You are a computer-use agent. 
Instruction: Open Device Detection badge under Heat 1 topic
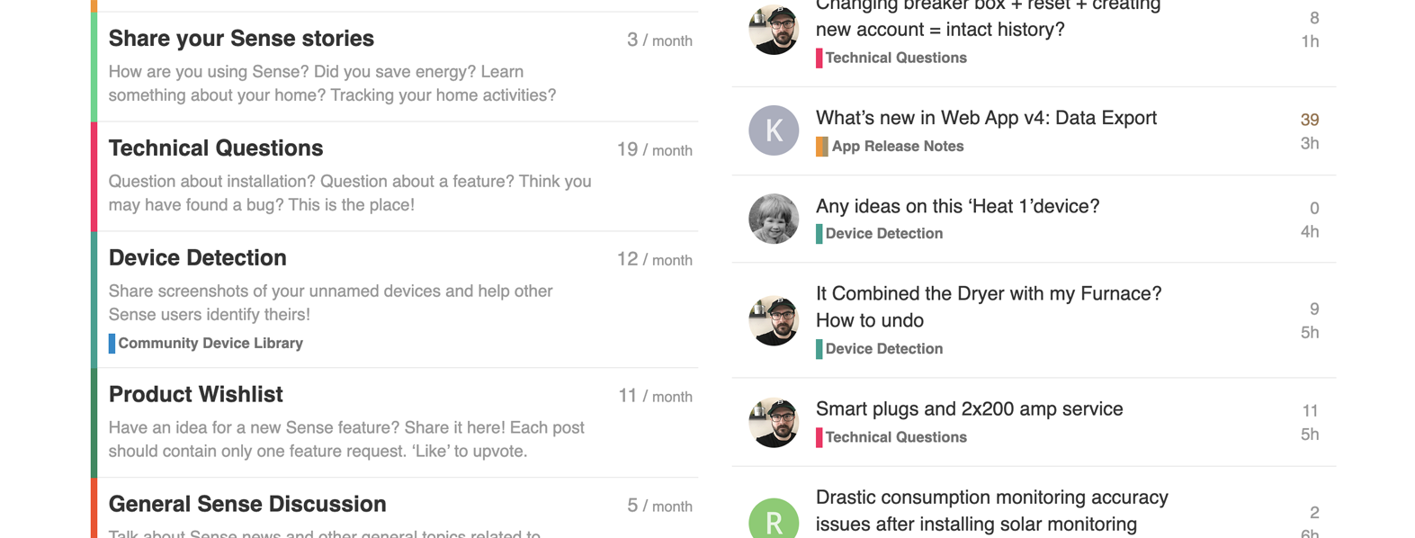[x=880, y=234]
